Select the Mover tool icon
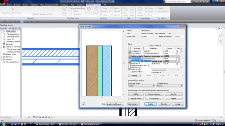225x126 pixels. (x=89, y=9)
